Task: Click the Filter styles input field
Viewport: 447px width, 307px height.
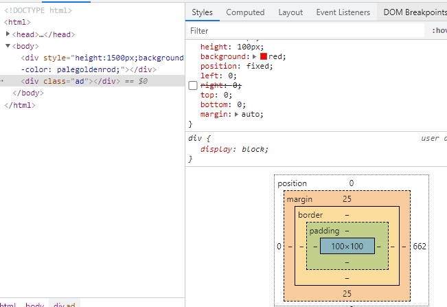Action: pyautogui.click(x=302, y=31)
